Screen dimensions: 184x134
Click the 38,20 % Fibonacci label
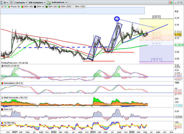tap(156, 33)
